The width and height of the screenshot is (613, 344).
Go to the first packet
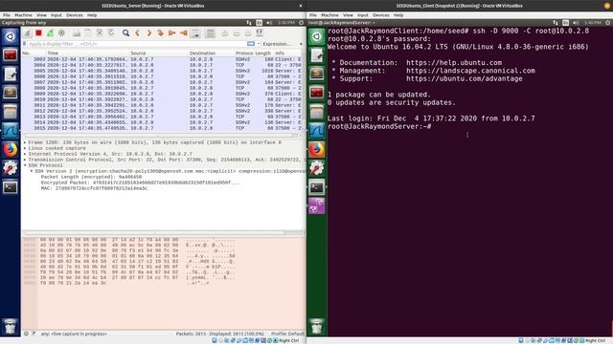171,33
